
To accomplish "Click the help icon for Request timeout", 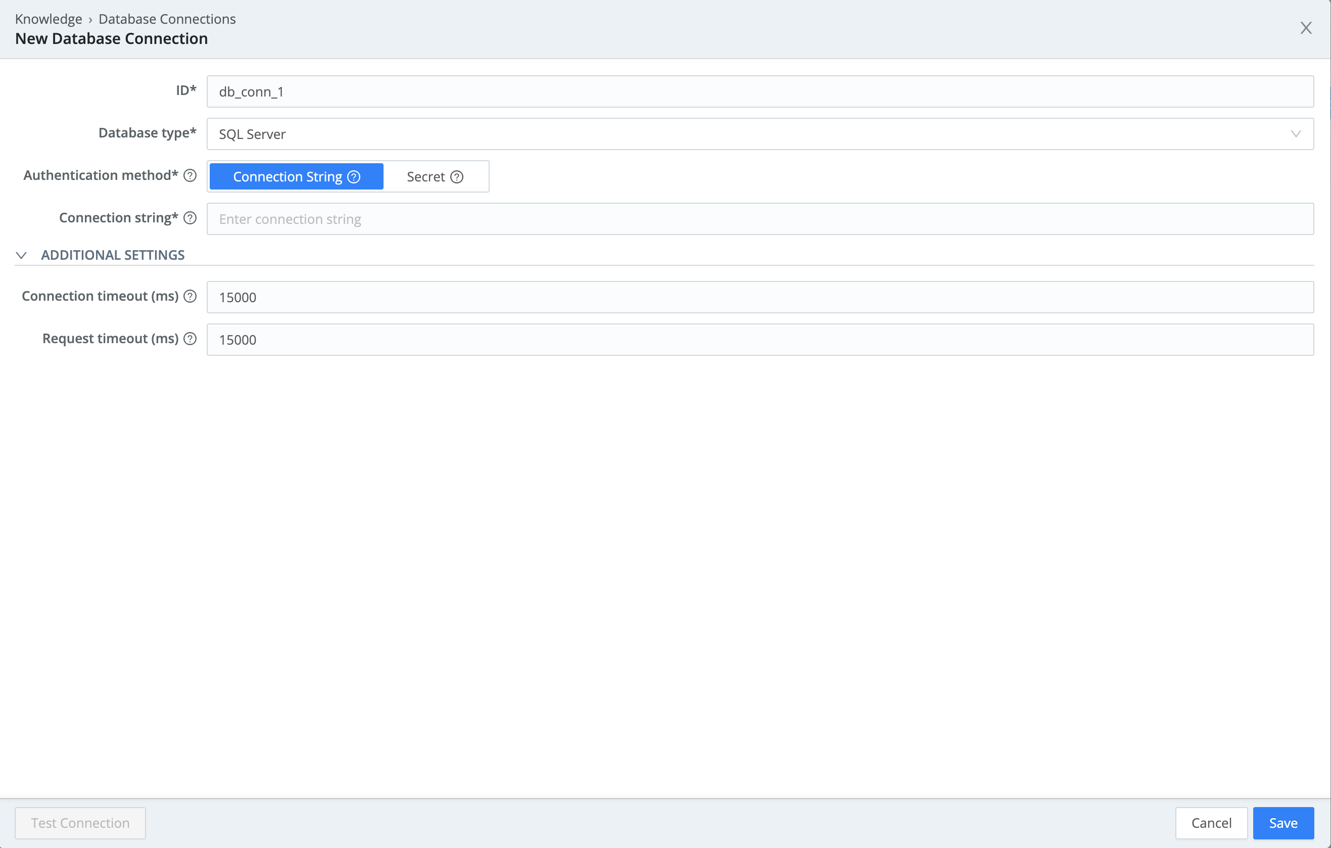I will click(190, 338).
